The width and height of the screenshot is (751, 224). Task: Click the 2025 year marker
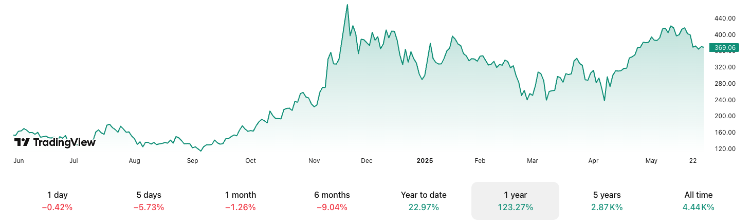pos(425,161)
